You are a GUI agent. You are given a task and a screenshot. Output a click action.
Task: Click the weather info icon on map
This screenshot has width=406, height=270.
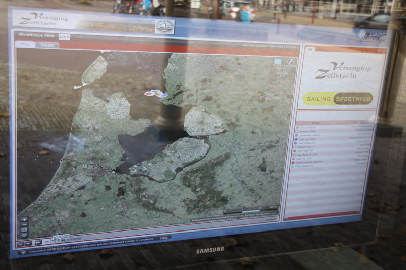click(x=278, y=61)
